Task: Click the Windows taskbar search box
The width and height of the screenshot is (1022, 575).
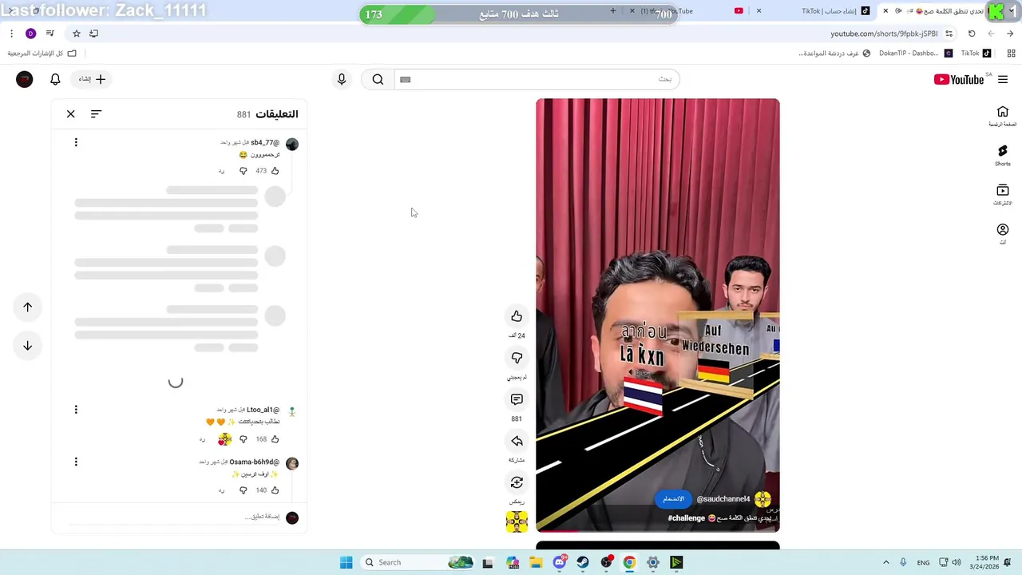Action: 418,562
